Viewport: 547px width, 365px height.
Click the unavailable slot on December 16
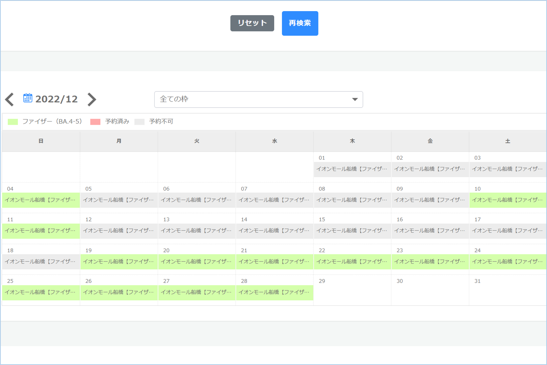pos(430,231)
